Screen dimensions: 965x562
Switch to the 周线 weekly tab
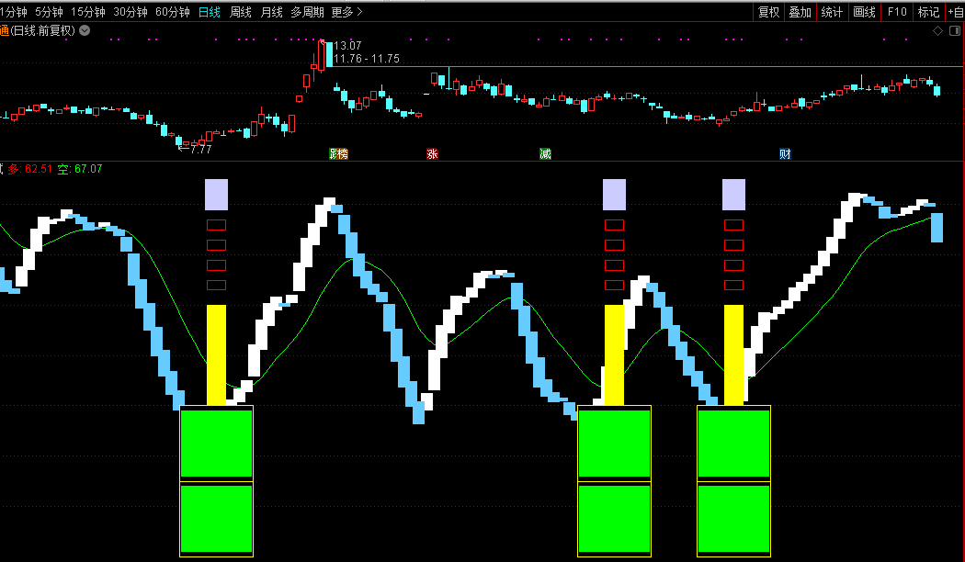[241, 12]
